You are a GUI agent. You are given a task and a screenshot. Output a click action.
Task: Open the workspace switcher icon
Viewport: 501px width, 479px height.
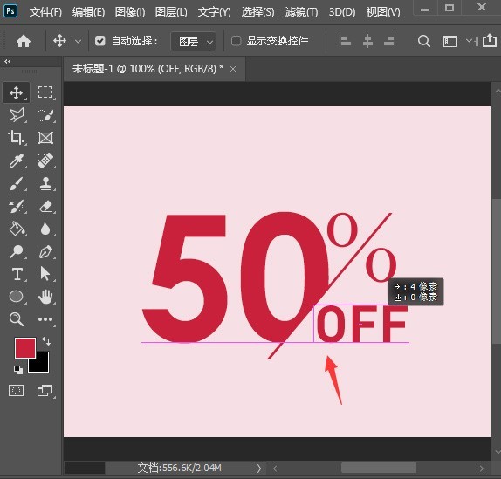(x=450, y=42)
